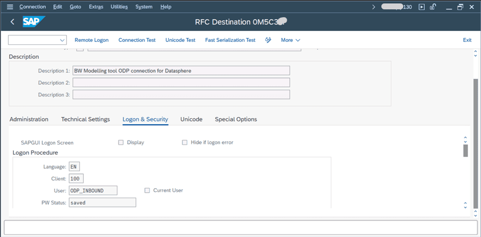Click the Exit button

click(x=467, y=40)
